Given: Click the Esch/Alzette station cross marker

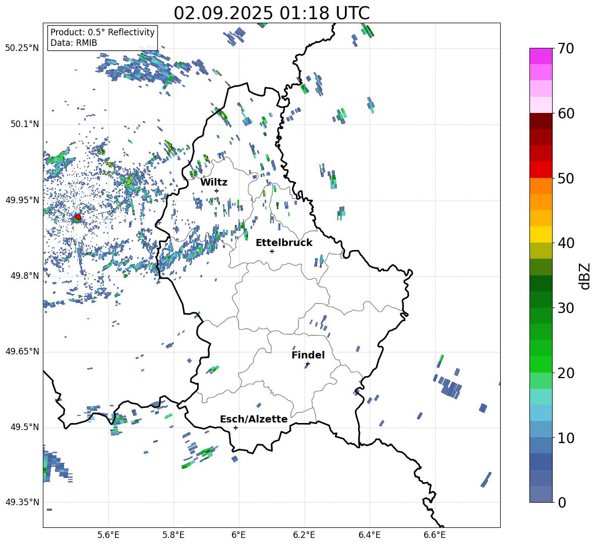Looking at the screenshot, I should coord(235,428).
